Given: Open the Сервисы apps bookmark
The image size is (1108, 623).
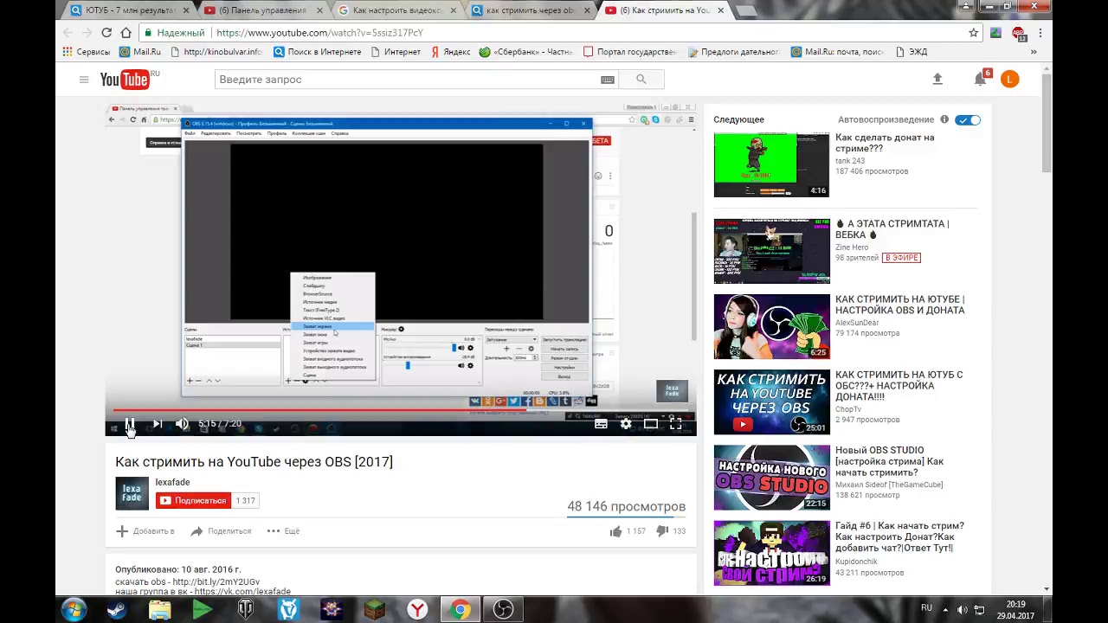Looking at the screenshot, I should click(86, 52).
